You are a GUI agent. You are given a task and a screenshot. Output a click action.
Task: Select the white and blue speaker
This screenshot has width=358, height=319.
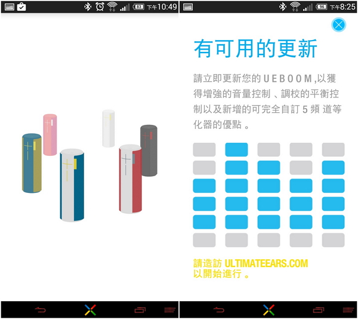[x=72, y=185]
